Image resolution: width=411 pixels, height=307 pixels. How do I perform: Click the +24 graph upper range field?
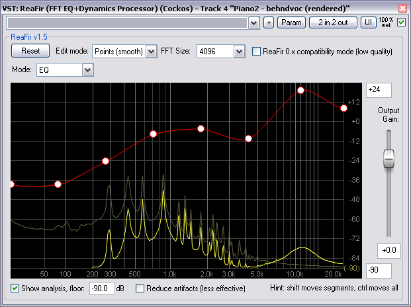pyautogui.click(x=379, y=89)
